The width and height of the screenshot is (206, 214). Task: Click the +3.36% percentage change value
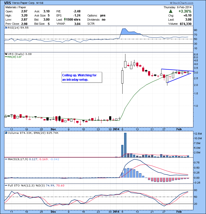pyautogui.click(x=185, y=11)
